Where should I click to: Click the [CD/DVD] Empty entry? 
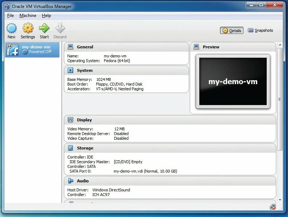[128, 162]
